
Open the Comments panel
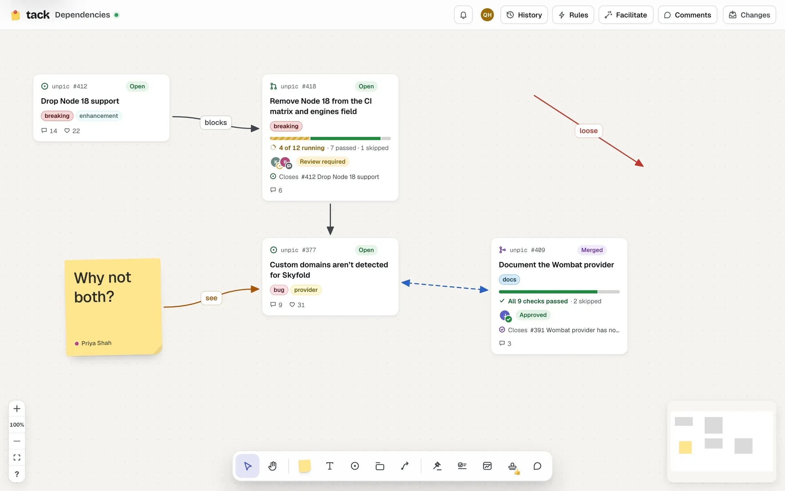[x=688, y=15]
